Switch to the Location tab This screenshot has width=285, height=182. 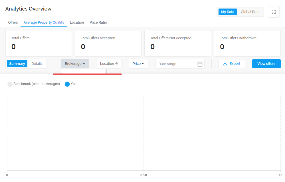click(x=77, y=22)
